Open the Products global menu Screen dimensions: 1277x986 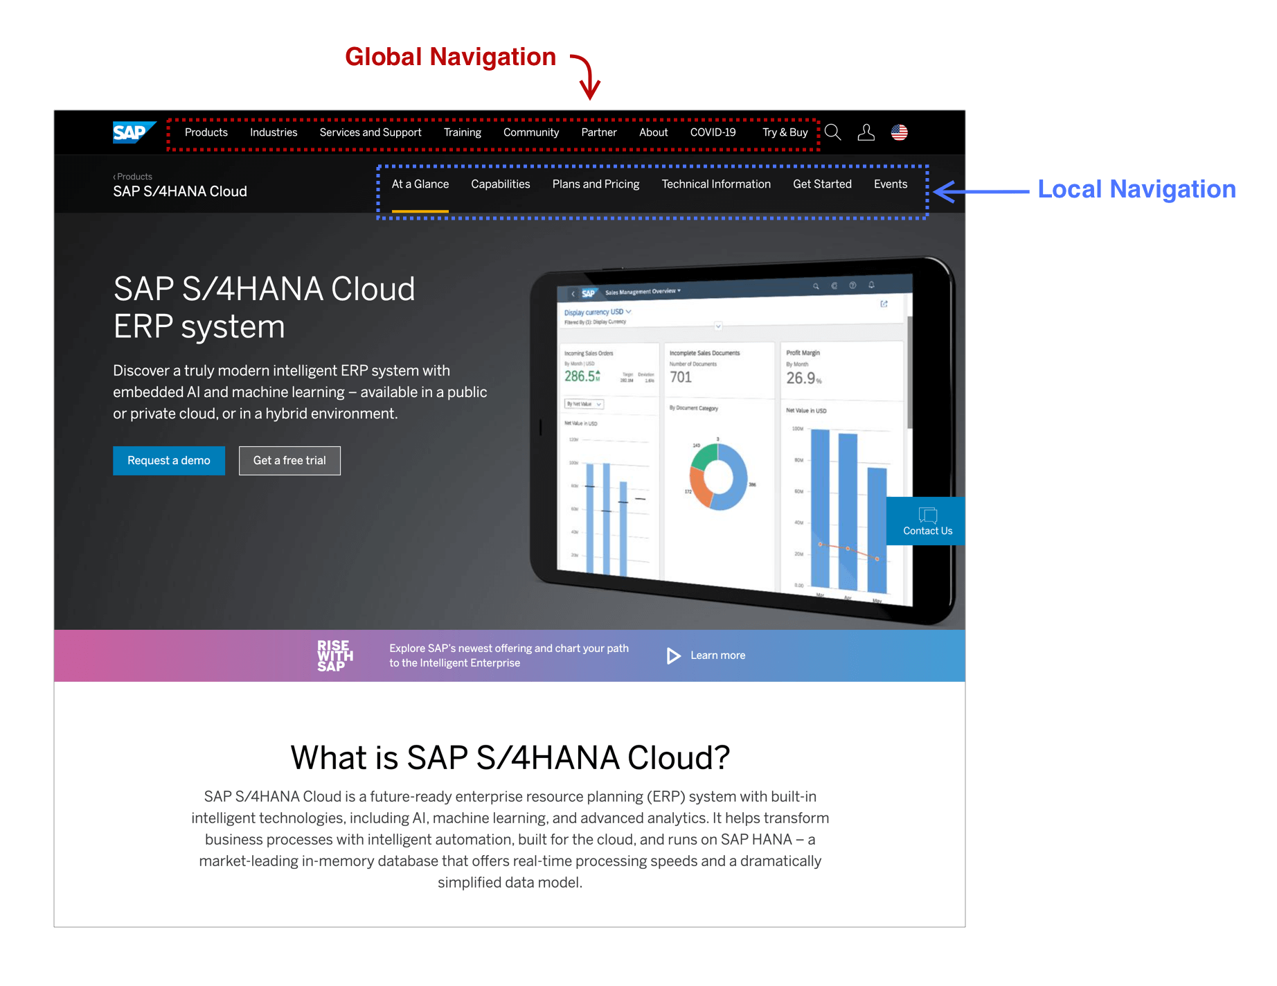click(206, 132)
